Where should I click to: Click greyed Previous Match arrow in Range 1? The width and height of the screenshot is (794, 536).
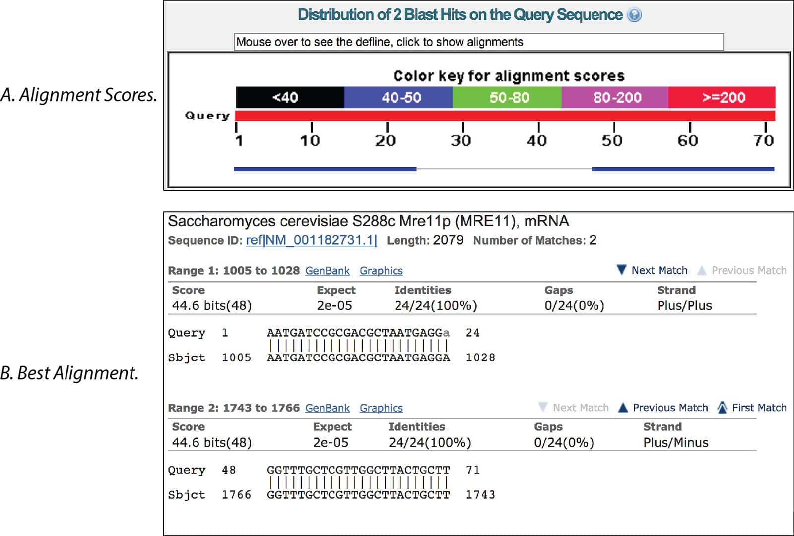pos(702,270)
